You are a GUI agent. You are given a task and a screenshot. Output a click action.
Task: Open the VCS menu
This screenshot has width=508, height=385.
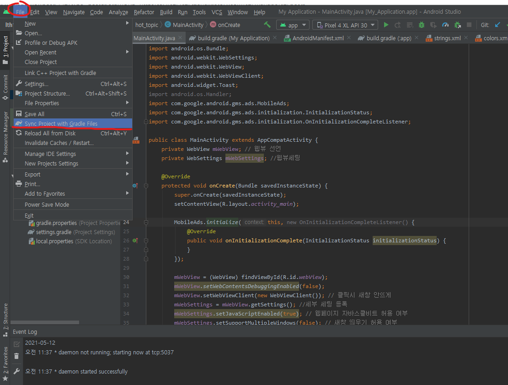(217, 12)
